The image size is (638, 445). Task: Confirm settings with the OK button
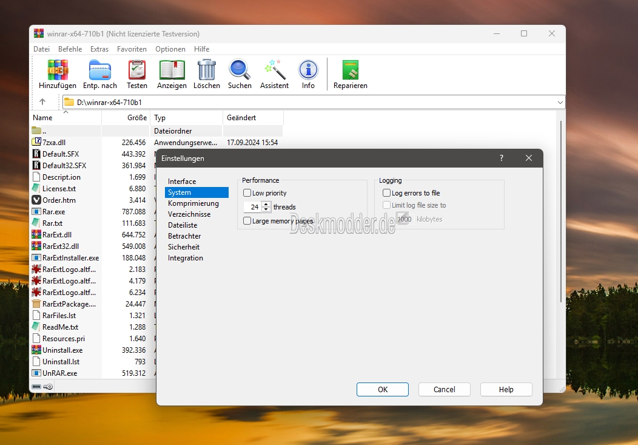(x=383, y=389)
